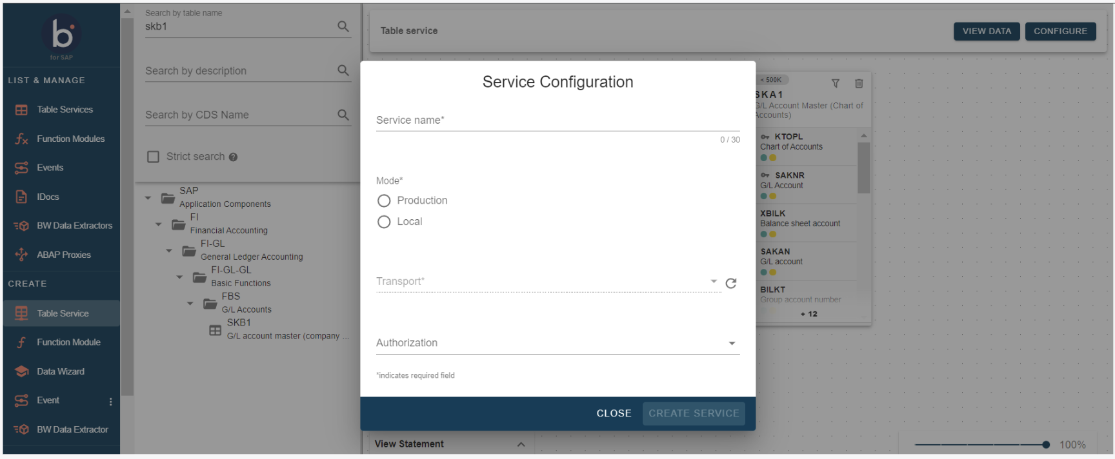
Task: Click the zoom slider handle at 100%
Action: 1045,445
